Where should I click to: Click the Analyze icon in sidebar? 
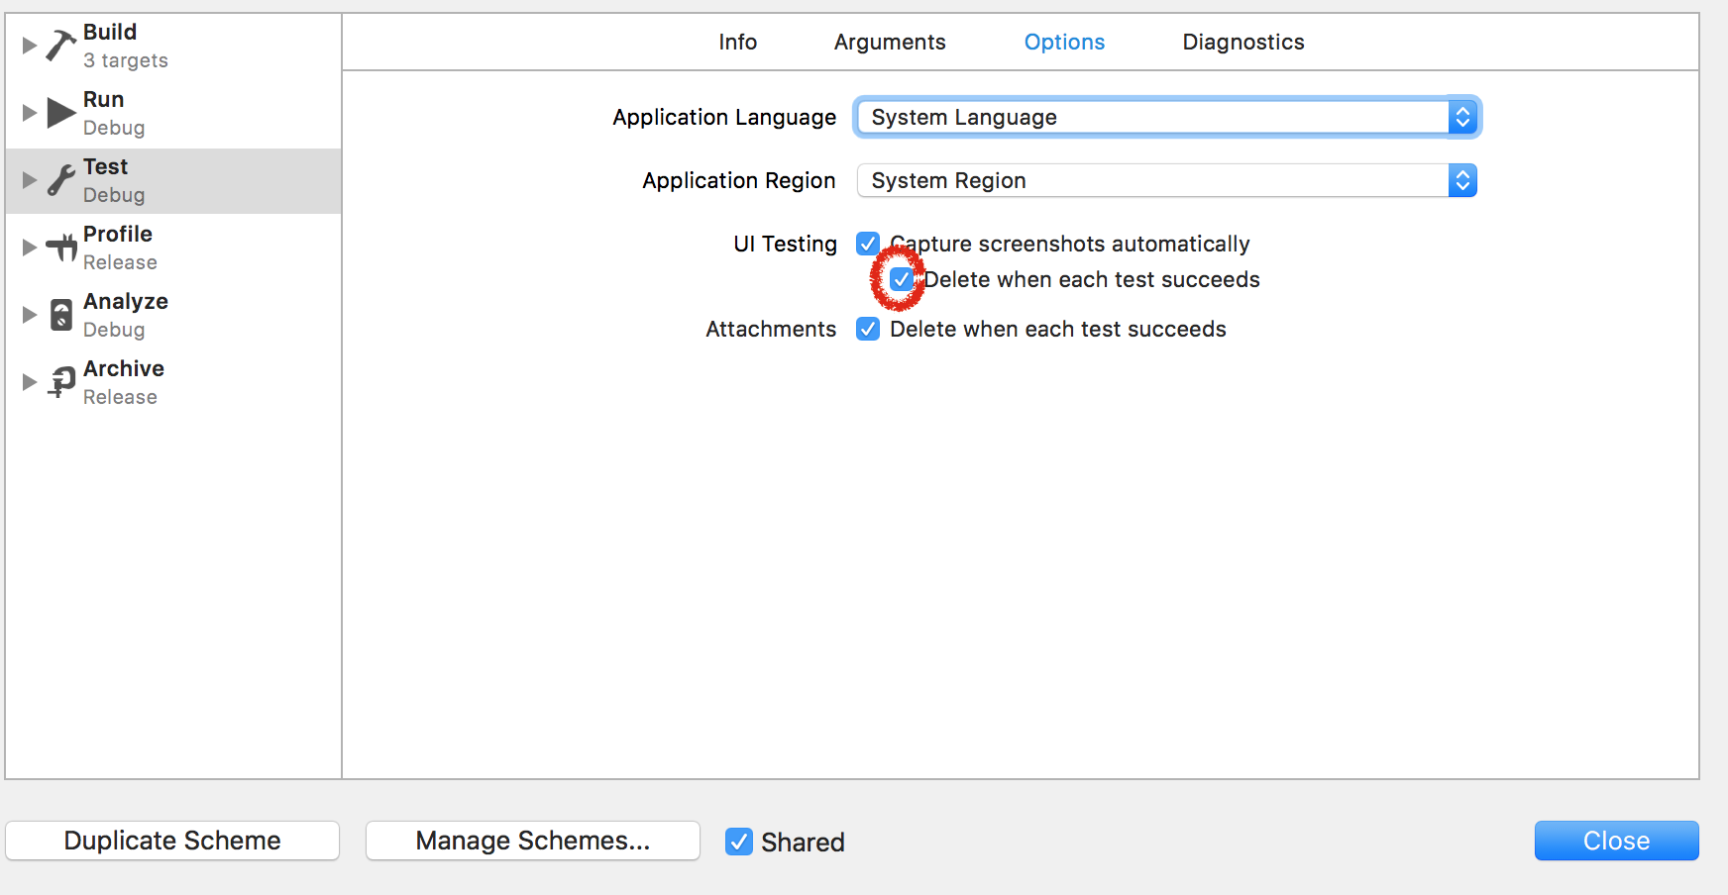(x=61, y=315)
